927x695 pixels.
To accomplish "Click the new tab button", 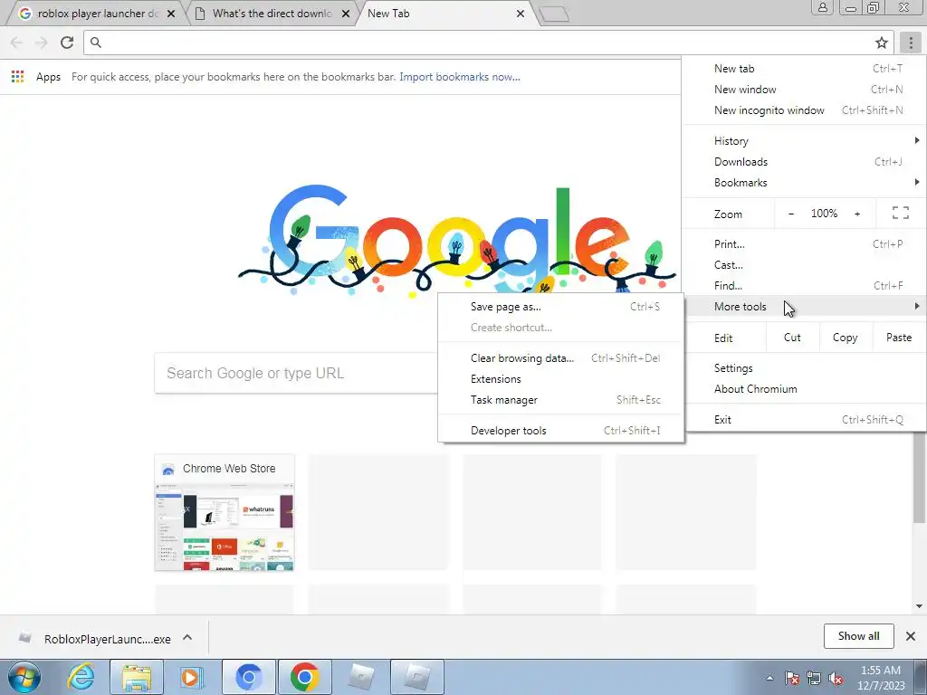I will pyautogui.click(x=555, y=14).
